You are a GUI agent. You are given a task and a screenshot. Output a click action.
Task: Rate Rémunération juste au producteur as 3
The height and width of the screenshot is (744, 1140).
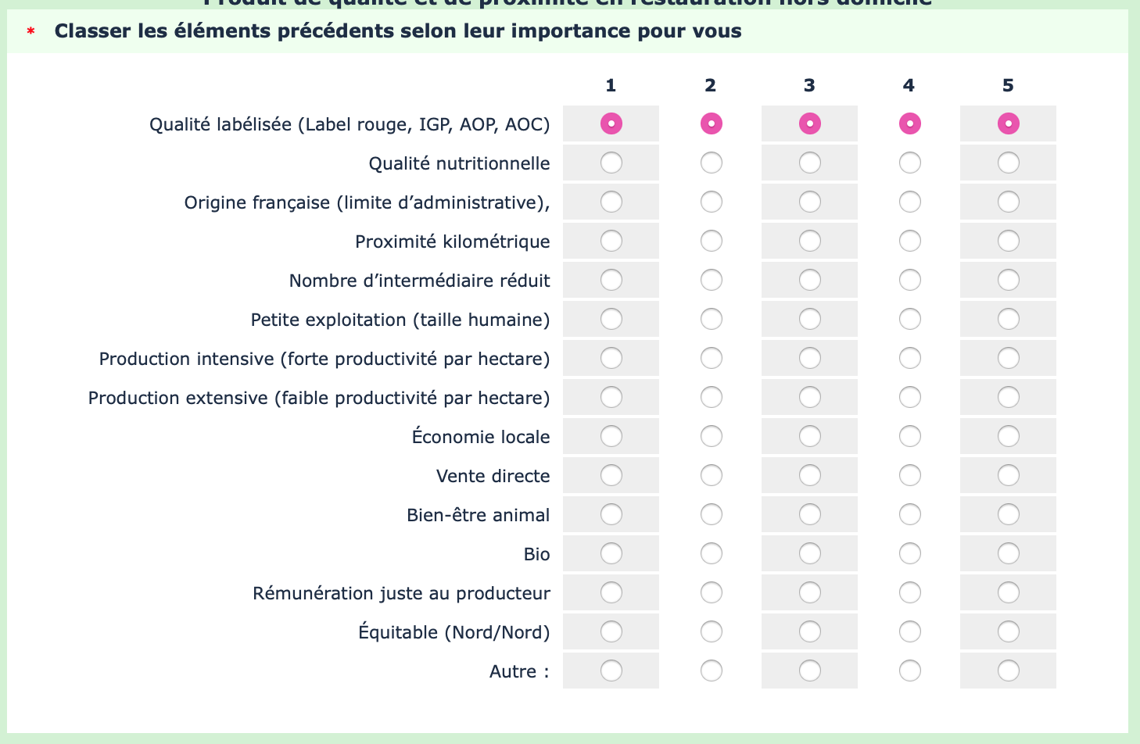pos(810,592)
